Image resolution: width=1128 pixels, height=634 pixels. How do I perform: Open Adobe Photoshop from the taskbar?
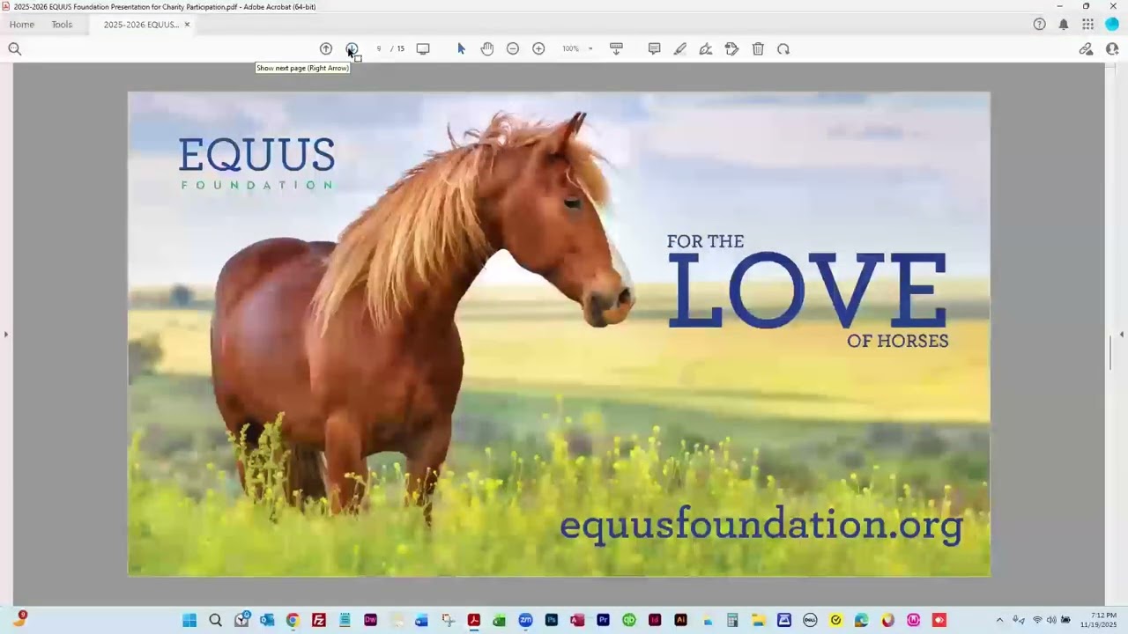[552, 620]
